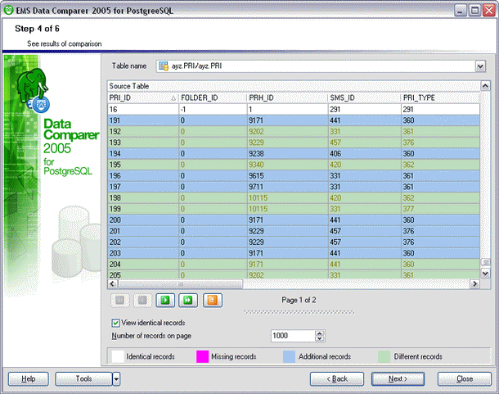Select row with PRI_ID 201
Viewport: 499px width, 394px height.
point(294,231)
